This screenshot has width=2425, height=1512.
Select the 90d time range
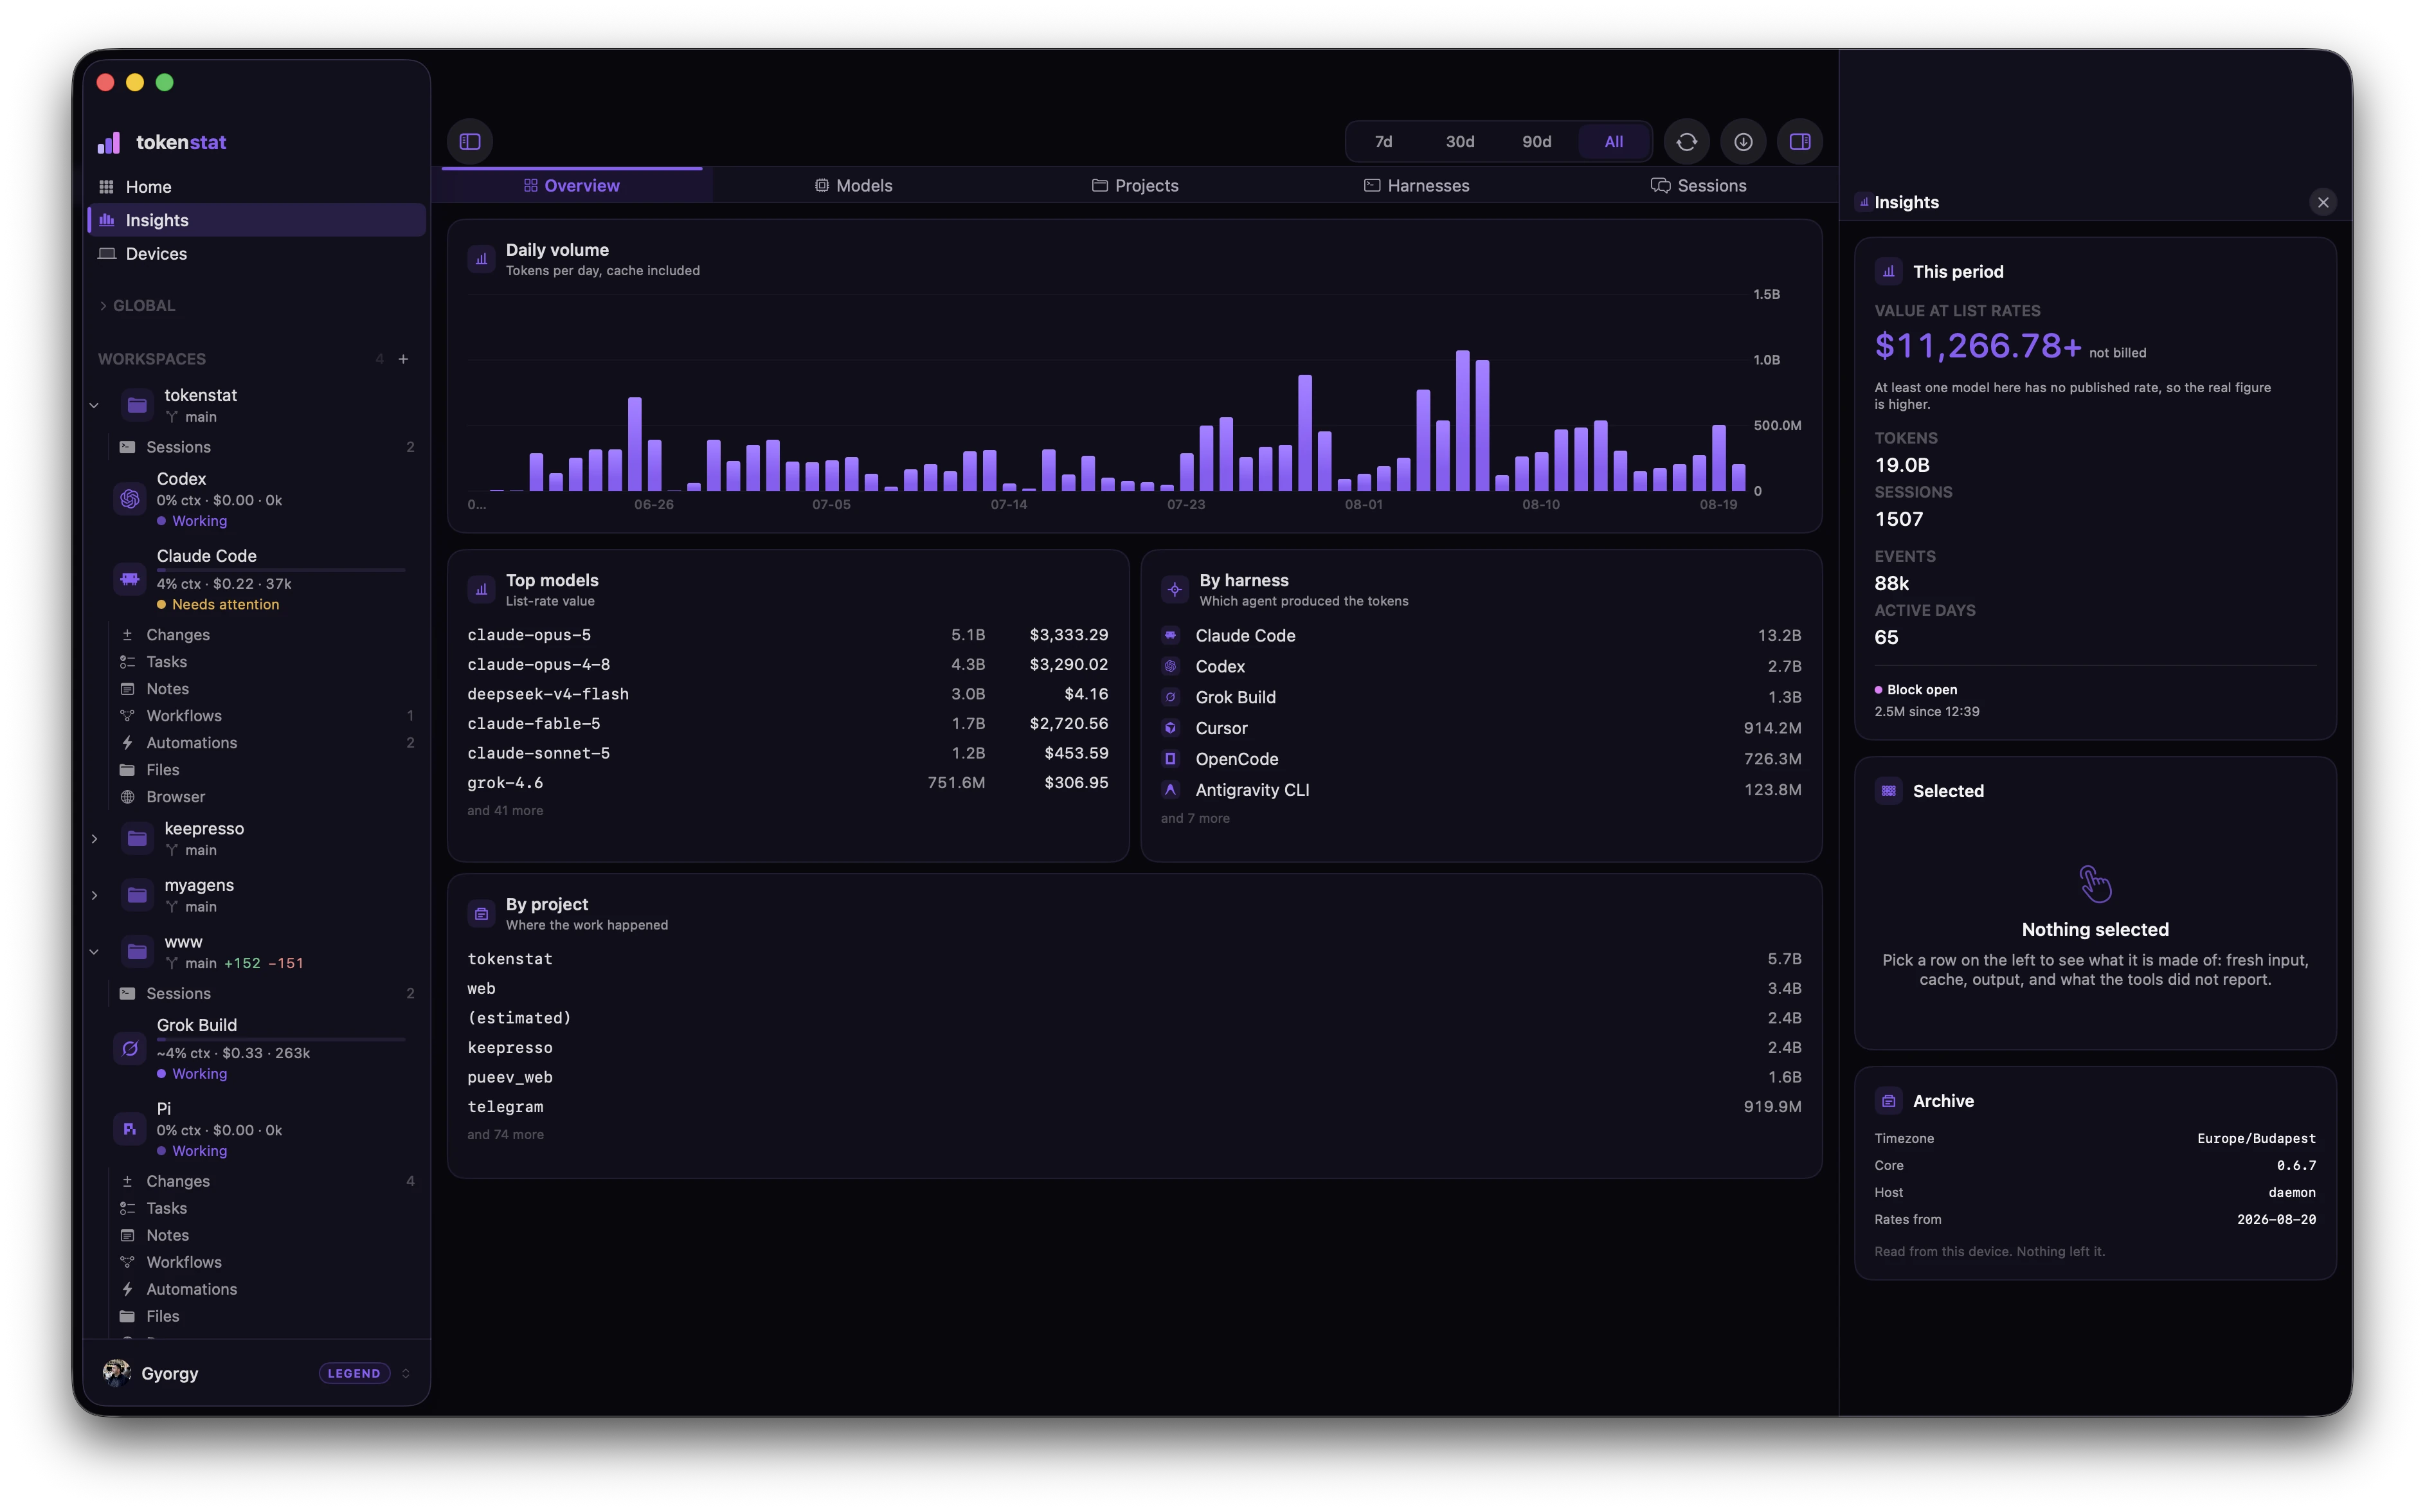pyautogui.click(x=1537, y=141)
